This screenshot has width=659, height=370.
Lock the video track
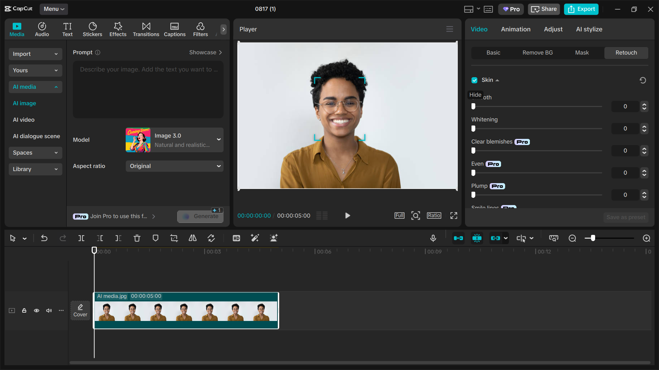24,311
